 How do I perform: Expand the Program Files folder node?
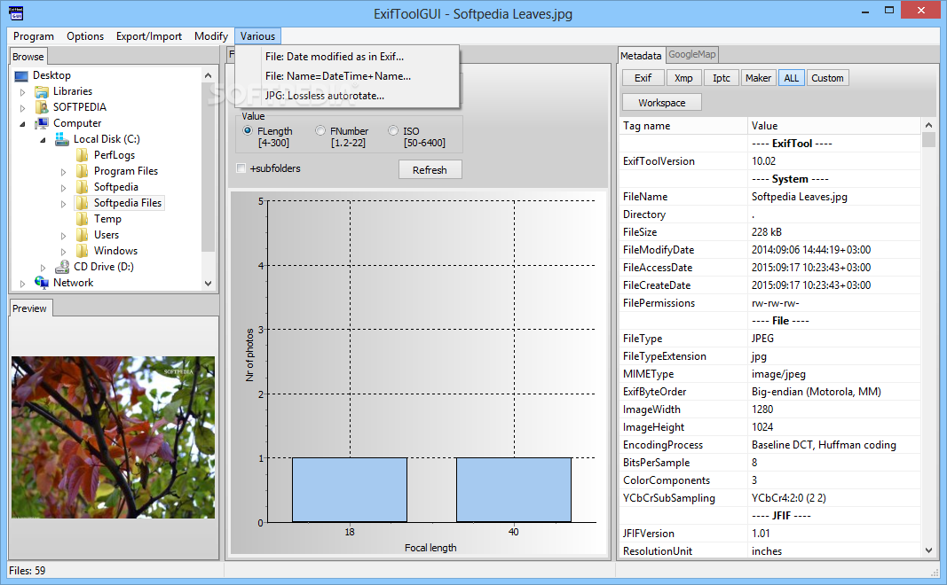[63, 172]
